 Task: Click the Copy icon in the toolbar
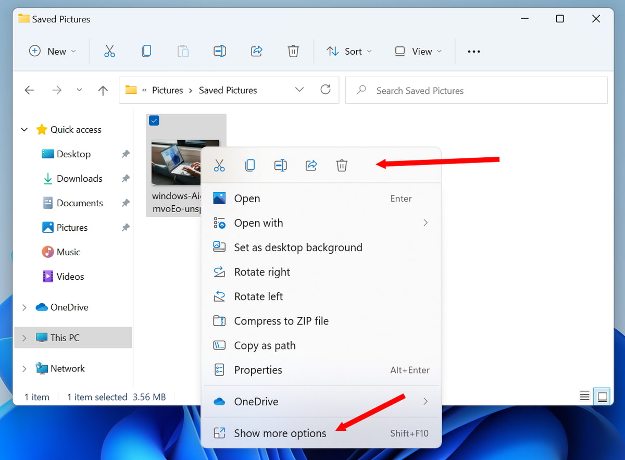(x=146, y=51)
